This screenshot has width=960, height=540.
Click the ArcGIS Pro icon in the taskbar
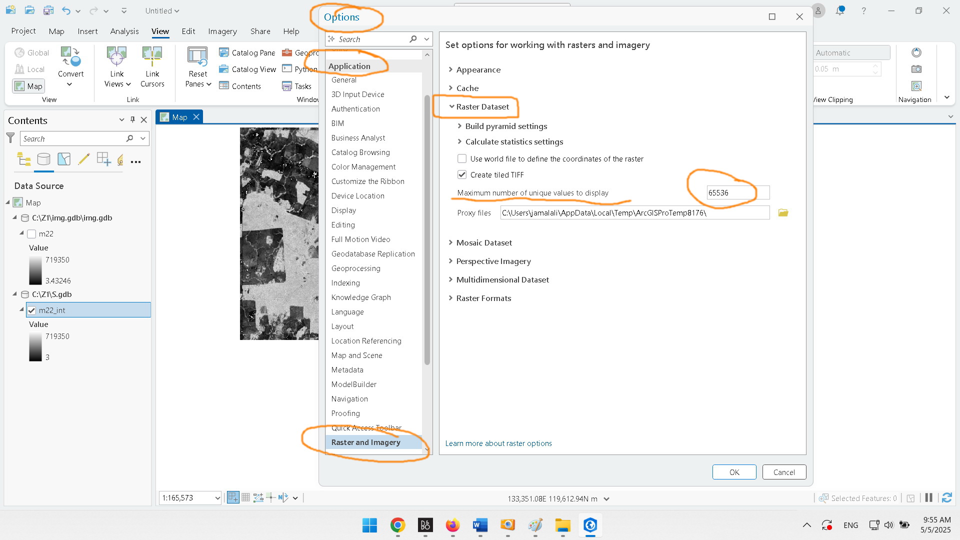point(590,525)
